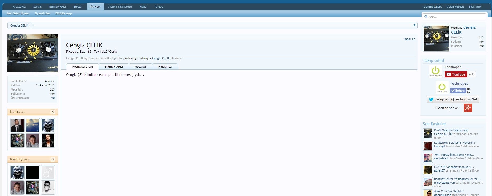
Task: Click the Technopat logo beside the Beğen button
Action: coord(442,88)
